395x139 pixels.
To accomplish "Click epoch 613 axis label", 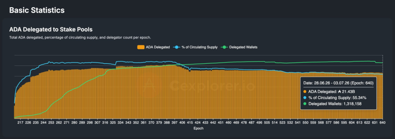I will click(359, 123).
